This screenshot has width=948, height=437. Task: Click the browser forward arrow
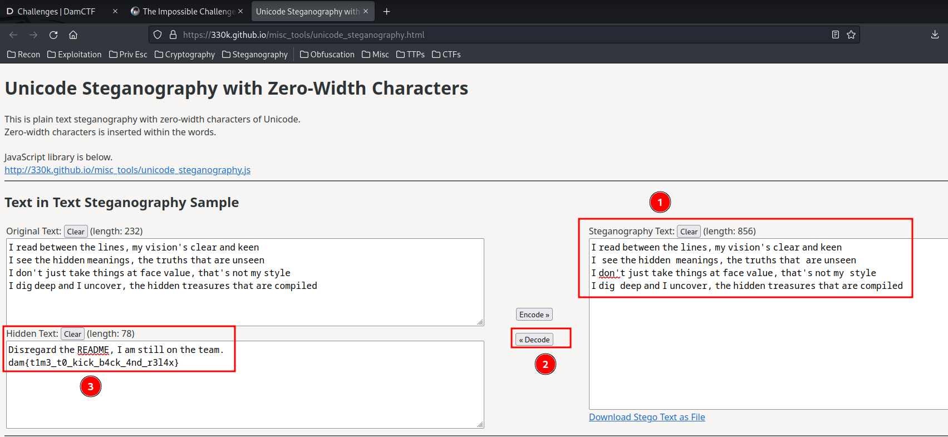pyautogui.click(x=33, y=35)
